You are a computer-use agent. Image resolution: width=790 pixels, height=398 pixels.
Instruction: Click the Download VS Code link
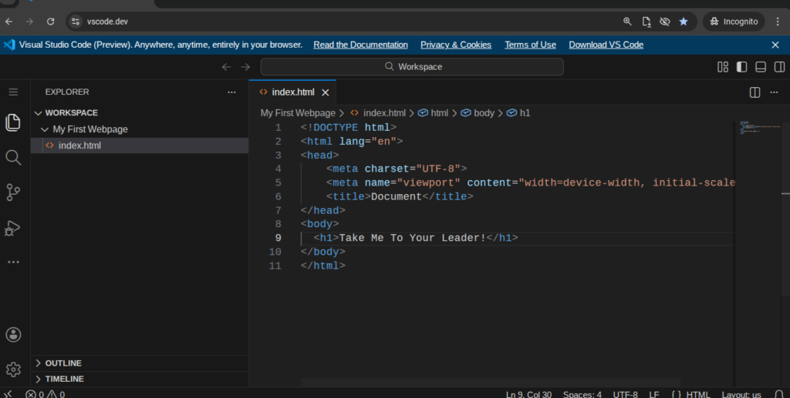pos(606,45)
